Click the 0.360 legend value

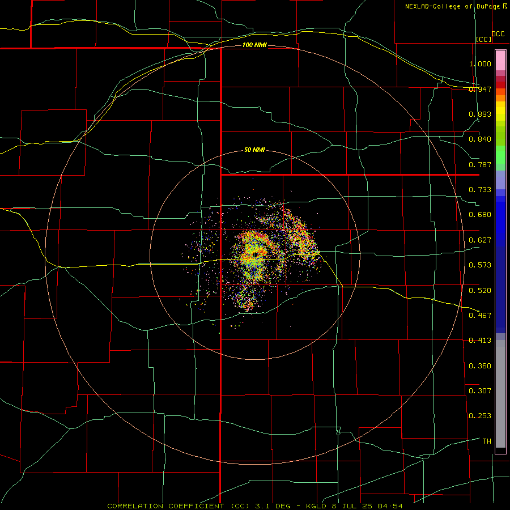pyautogui.click(x=480, y=366)
